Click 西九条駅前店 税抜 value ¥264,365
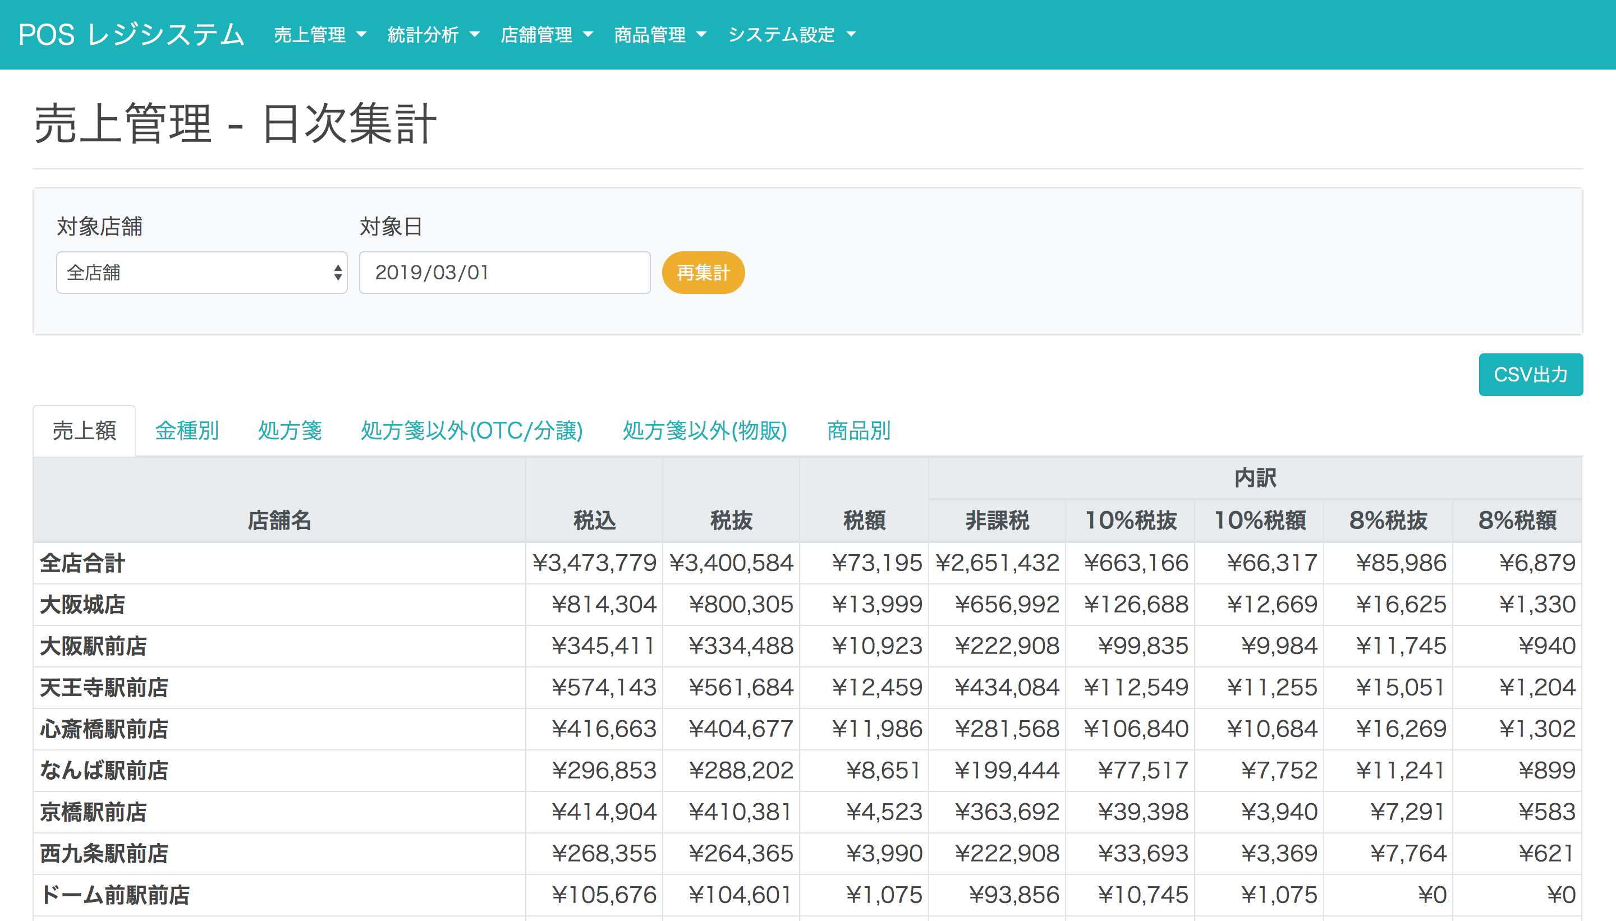The height and width of the screenshot is (921, 1616). coord(741,854)
